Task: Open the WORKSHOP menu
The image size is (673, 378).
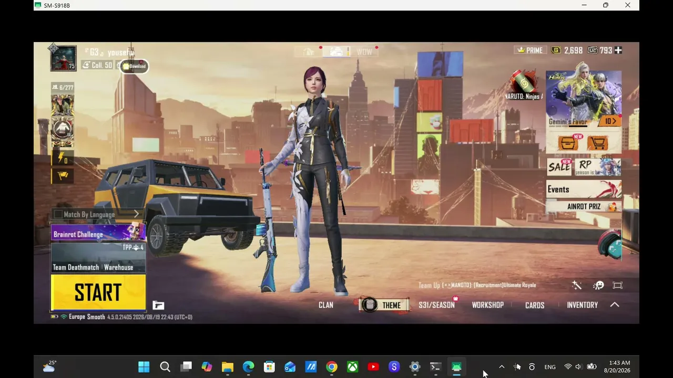Action: point(488,305)
